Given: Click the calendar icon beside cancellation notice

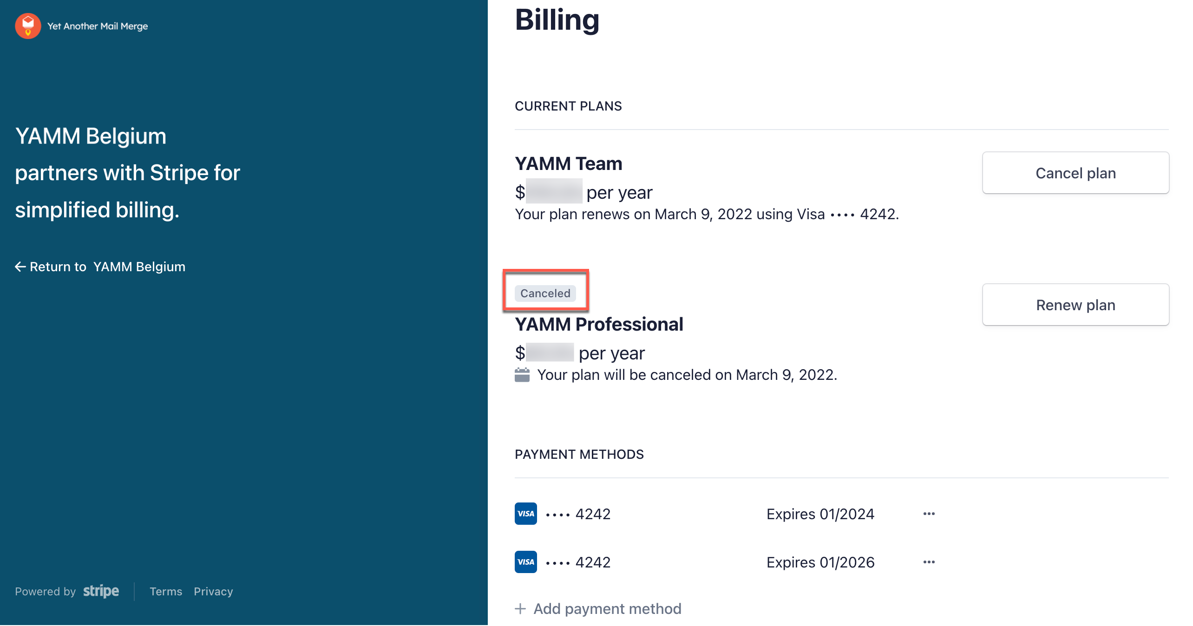Looking at the screenshot, I should pos(522,375).
